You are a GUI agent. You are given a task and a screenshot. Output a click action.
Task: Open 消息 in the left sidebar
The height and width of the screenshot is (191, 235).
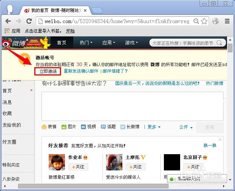pyautogui.click(x=7, y=102)
